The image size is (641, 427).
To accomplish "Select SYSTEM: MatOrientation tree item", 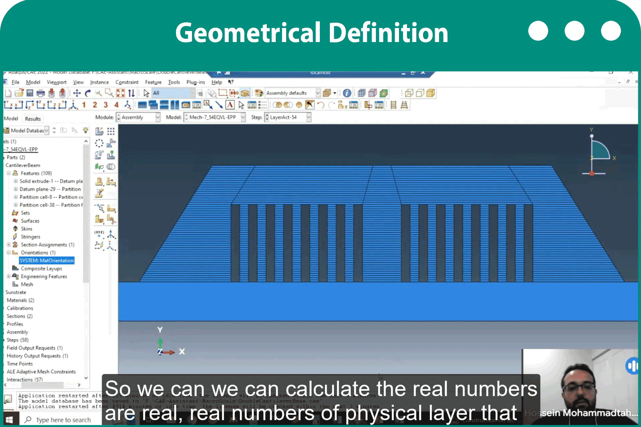I will coord(47,261).
